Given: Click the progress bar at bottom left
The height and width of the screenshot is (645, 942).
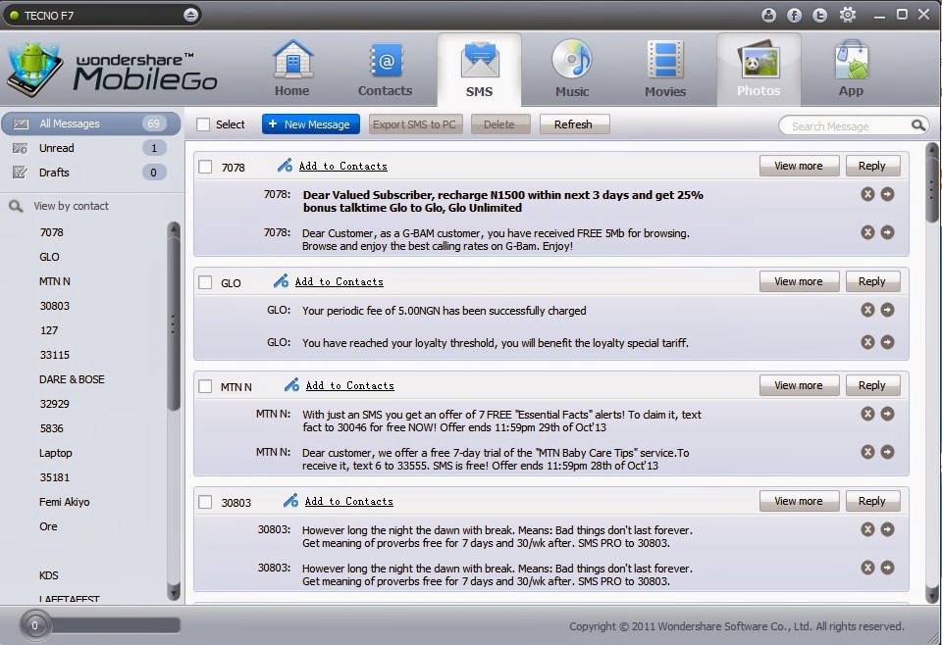Looking at the screenshot, I should point(100,625).
